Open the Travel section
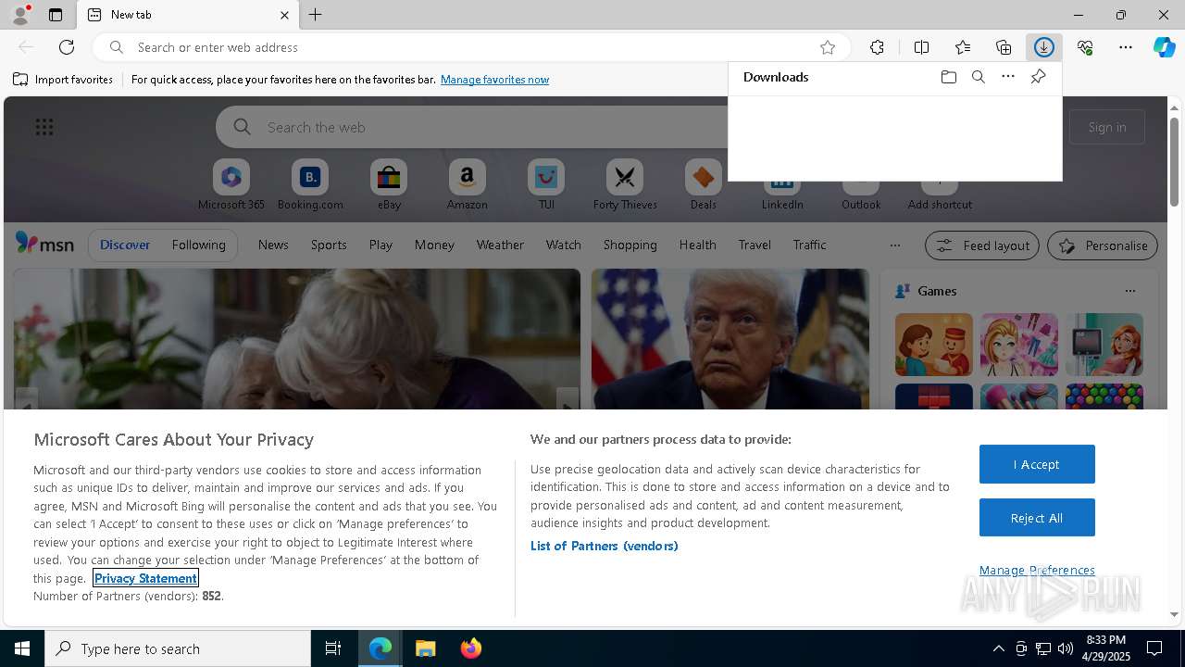1185x667 pixels. click(755, 245)
